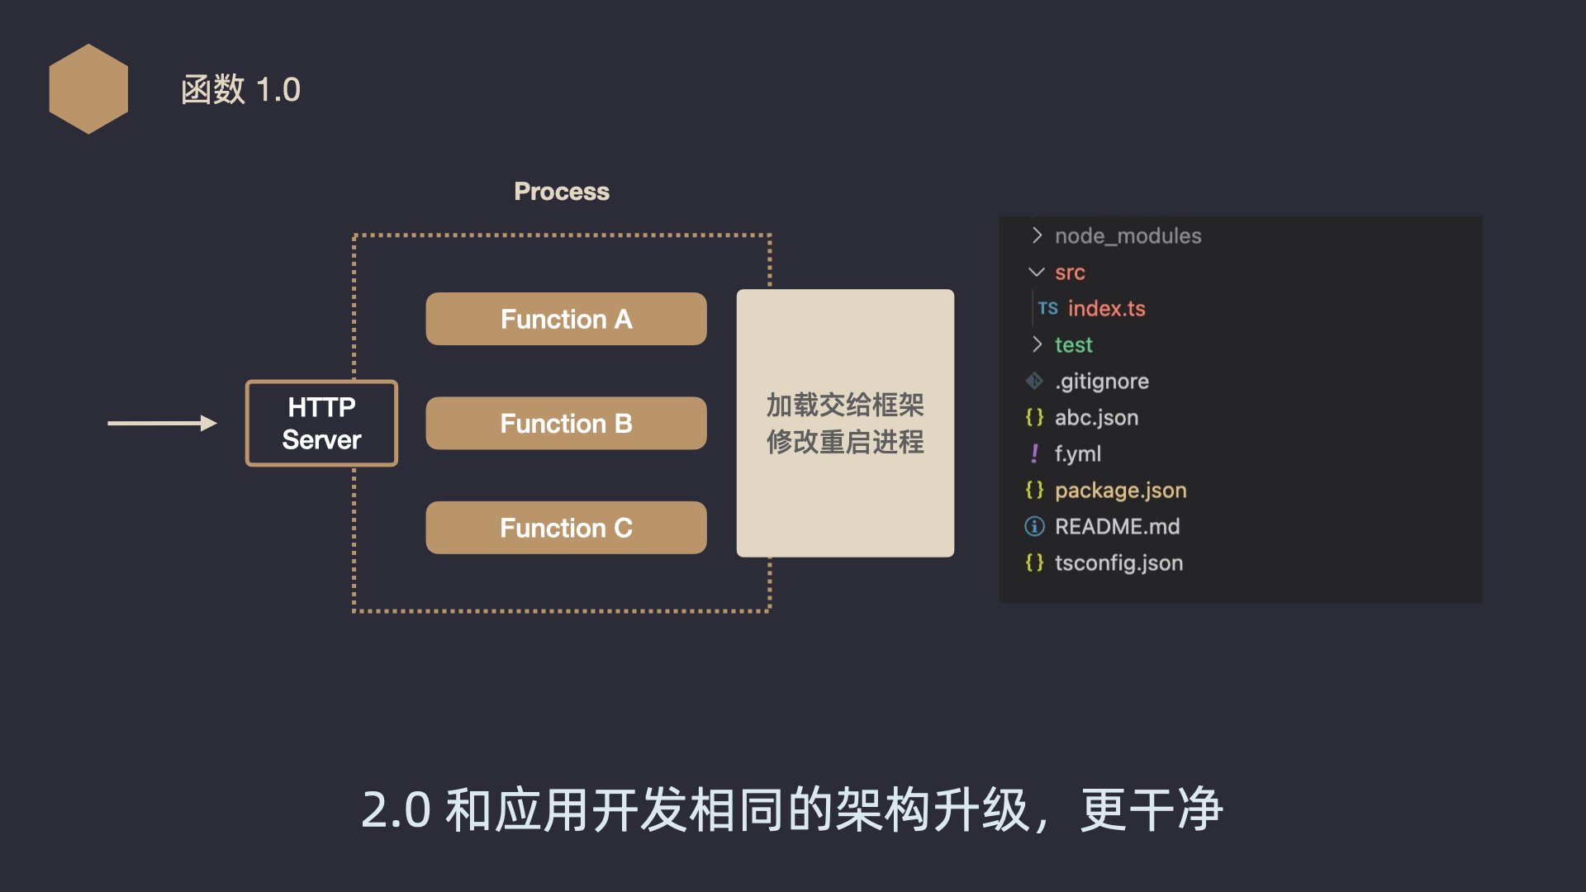1586x892 pixels.
Task: Click the Function B button
Action: pos(565,424)
